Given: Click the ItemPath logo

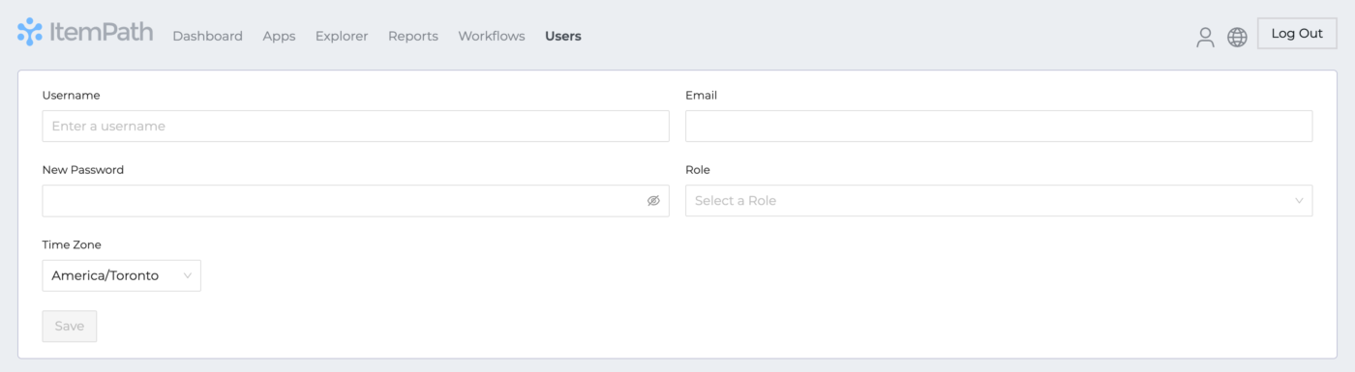Looking at the screenshot, I should click(x=85, y=33).
